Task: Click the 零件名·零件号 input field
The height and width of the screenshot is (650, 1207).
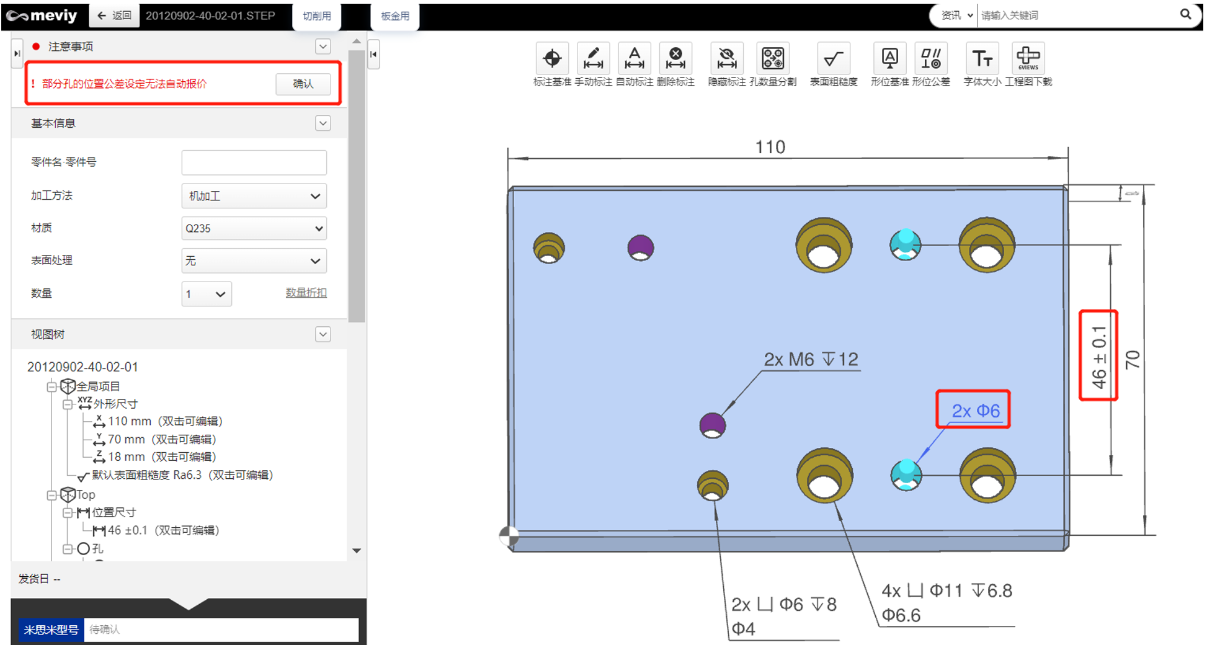Action: (254, 162)
